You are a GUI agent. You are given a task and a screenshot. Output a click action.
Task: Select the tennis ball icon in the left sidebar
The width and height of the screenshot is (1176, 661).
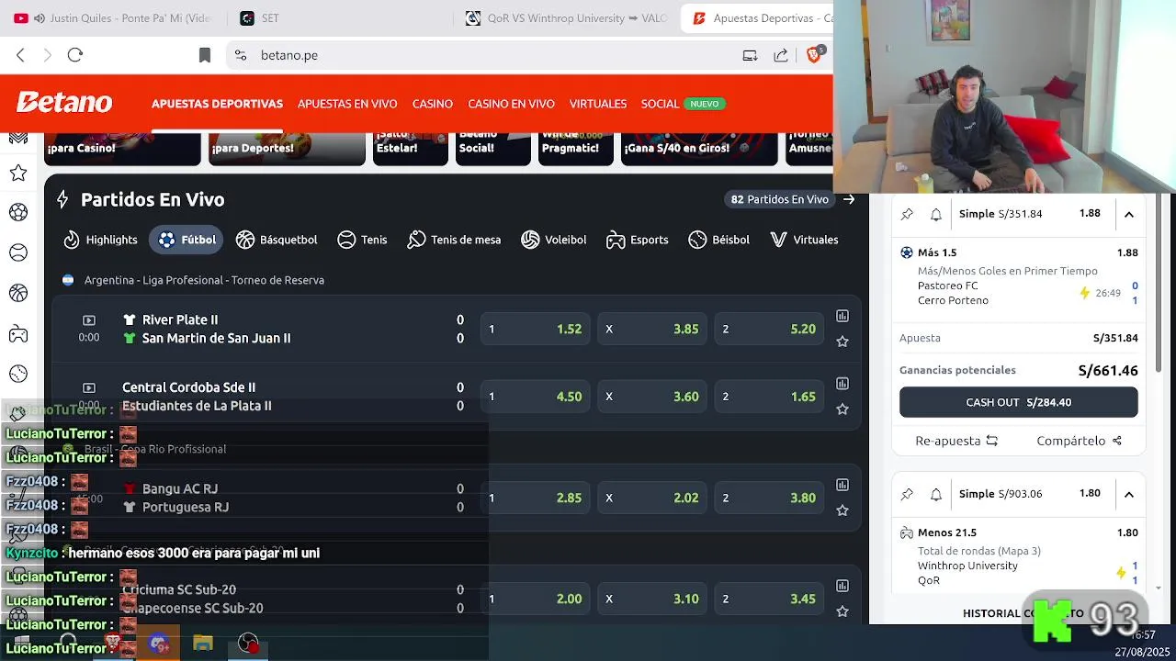18,252
